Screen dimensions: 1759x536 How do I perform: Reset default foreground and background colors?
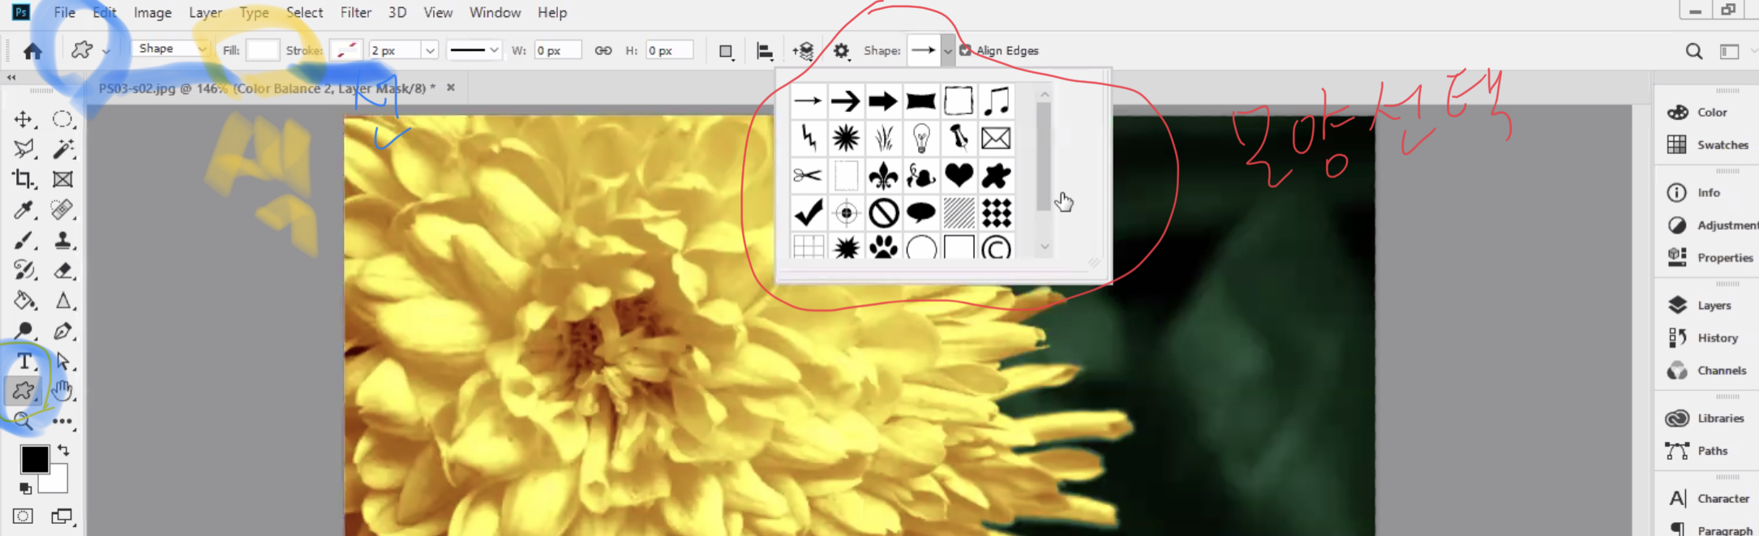(x=25, y=488)
